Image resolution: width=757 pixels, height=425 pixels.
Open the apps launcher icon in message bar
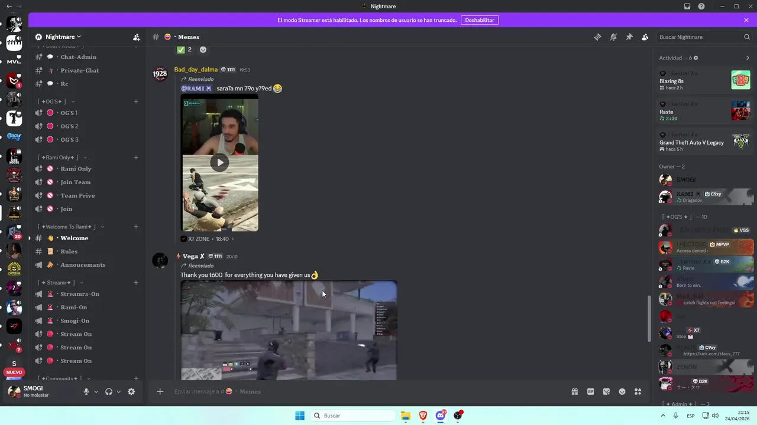638,391
